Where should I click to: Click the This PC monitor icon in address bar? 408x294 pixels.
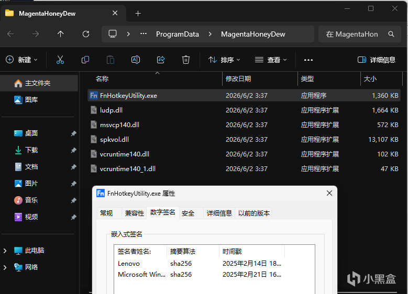113,34
